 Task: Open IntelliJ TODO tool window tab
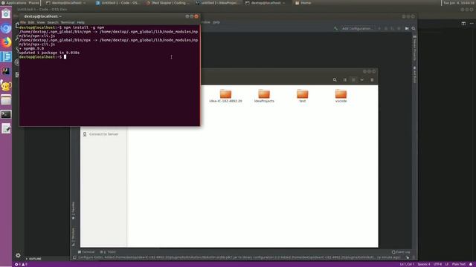108,252
